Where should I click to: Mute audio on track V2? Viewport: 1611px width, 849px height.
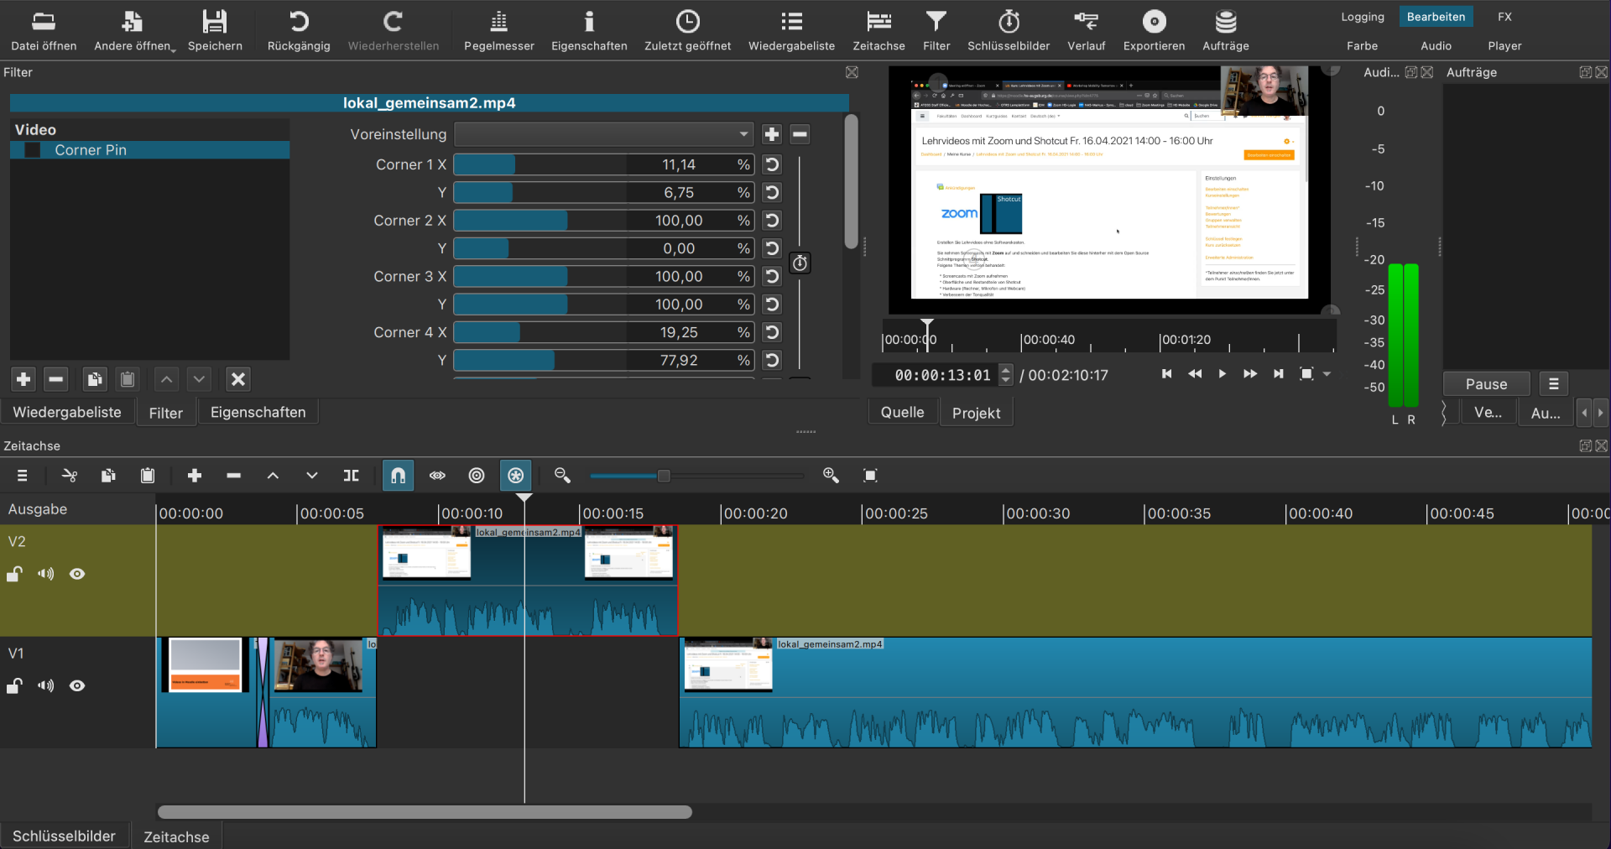(46, 574)
